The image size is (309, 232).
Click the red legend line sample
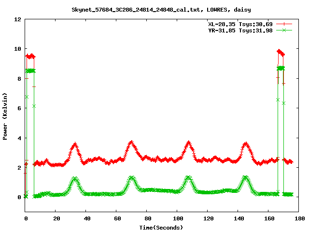point(284,24)
